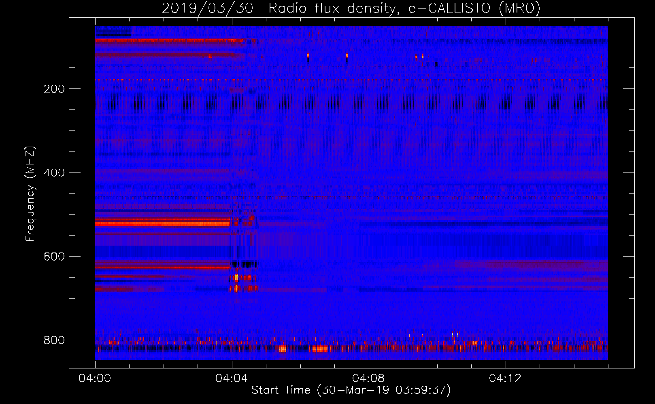Click the 04:08 time tick label

[368, 379]
